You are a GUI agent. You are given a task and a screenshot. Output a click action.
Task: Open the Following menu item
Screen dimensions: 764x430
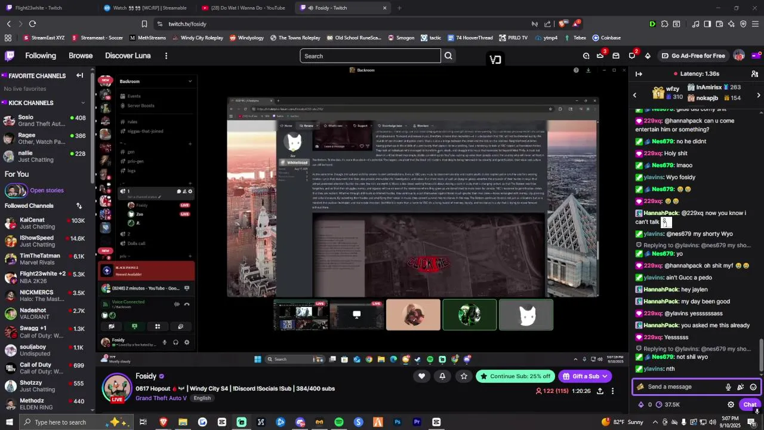41,56
